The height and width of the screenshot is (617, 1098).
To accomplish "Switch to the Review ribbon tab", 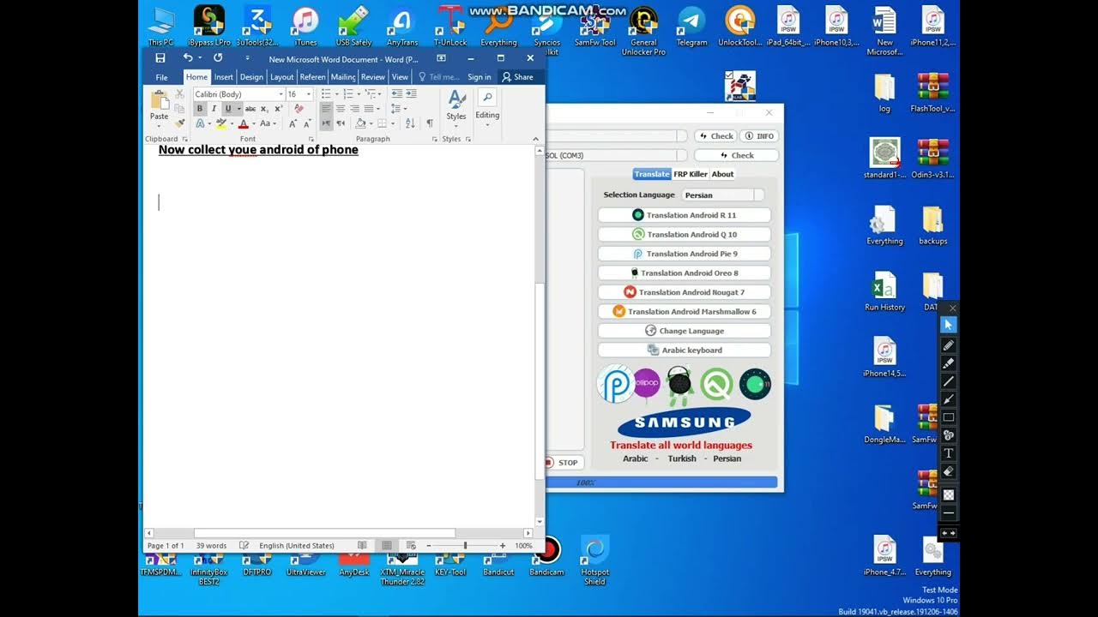I will (373, 77).
